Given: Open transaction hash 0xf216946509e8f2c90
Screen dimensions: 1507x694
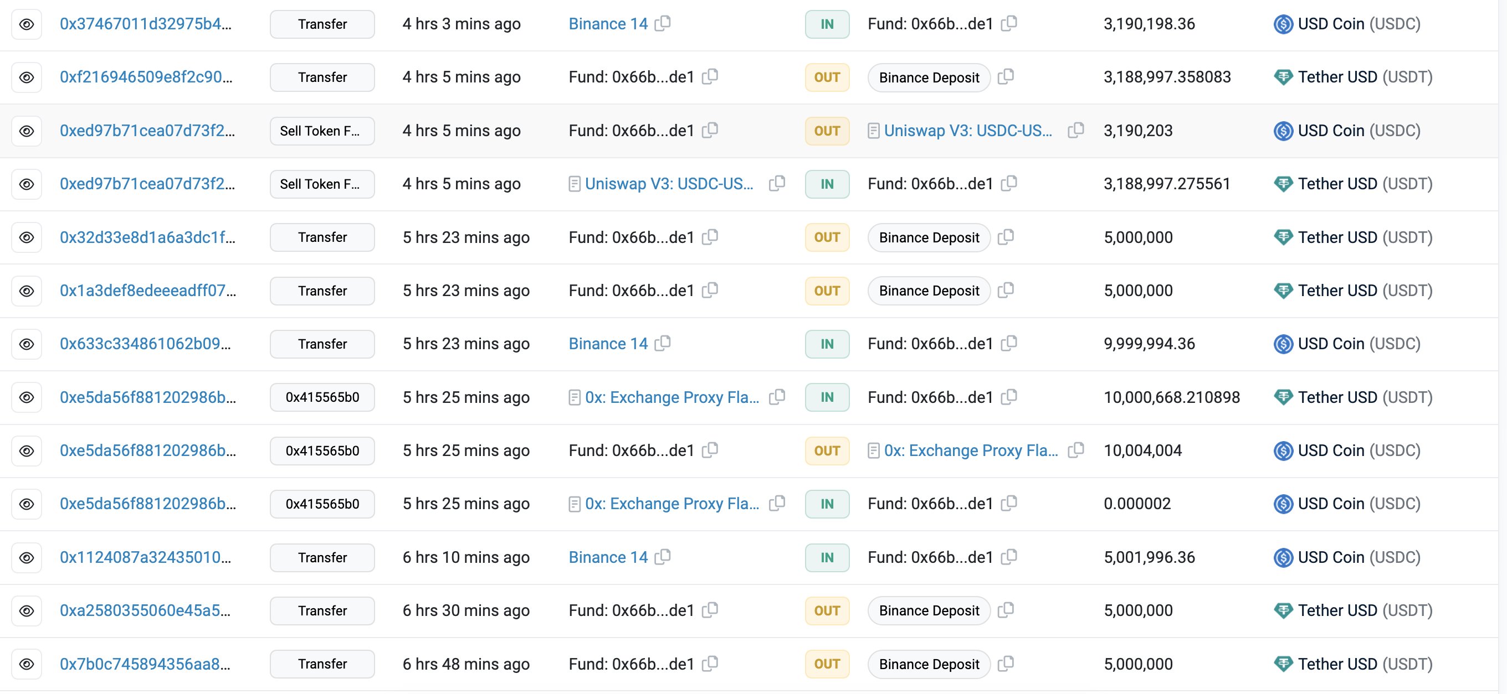Looking at the screenshot, I should tap(146, 77).
